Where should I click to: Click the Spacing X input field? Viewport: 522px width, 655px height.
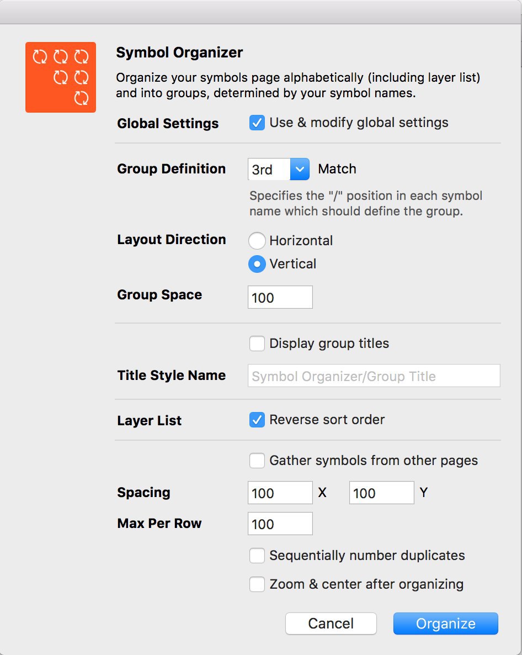(x=280, y=493)
